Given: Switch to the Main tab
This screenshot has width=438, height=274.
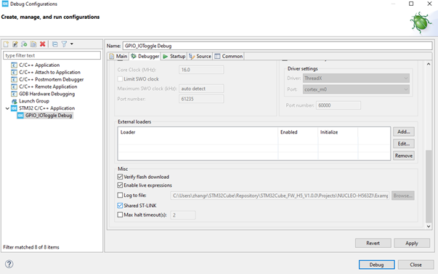Looking at the screenshot, I should pyautogui.click(x=118, y=56).
